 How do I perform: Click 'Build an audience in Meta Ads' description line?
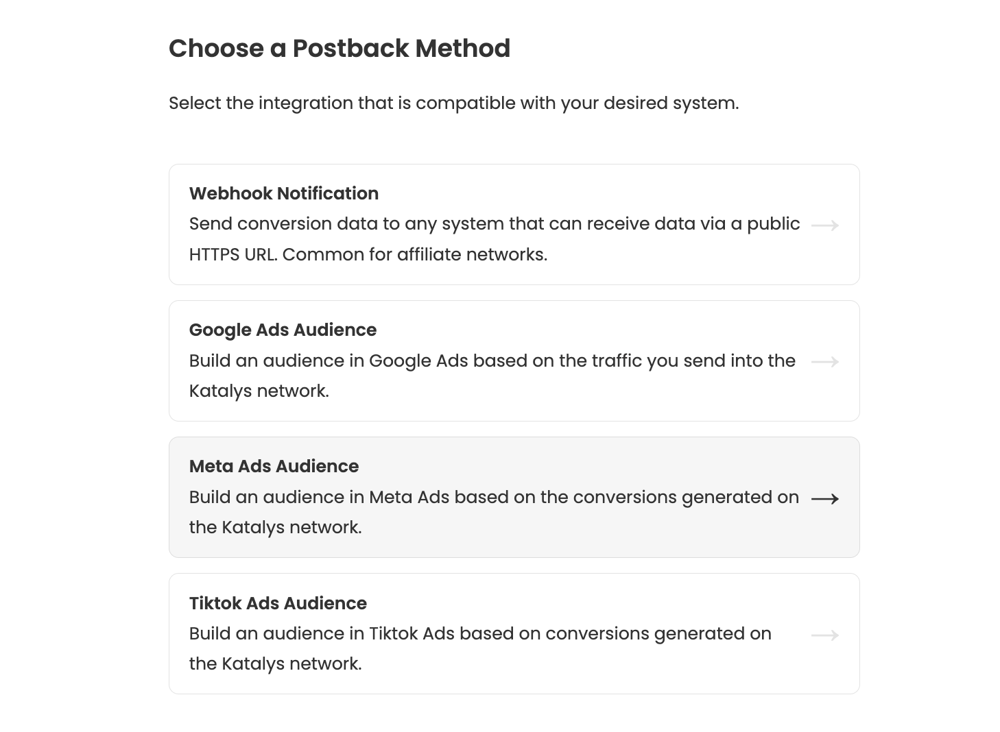click(494, 497)
